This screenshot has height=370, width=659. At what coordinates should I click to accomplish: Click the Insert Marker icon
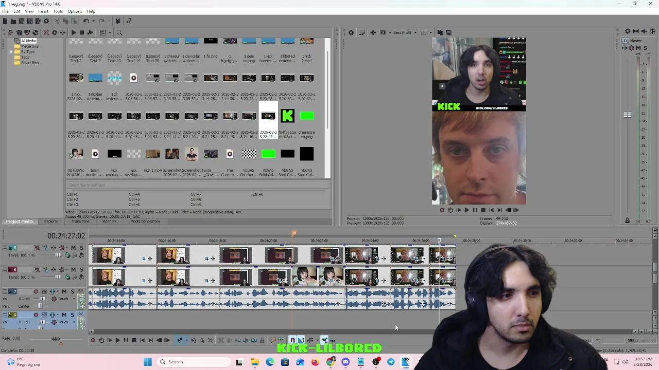[273, 340]
